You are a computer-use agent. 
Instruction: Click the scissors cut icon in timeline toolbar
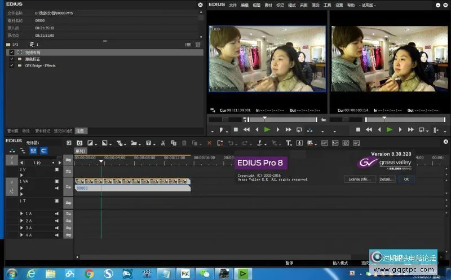(162, 143)
